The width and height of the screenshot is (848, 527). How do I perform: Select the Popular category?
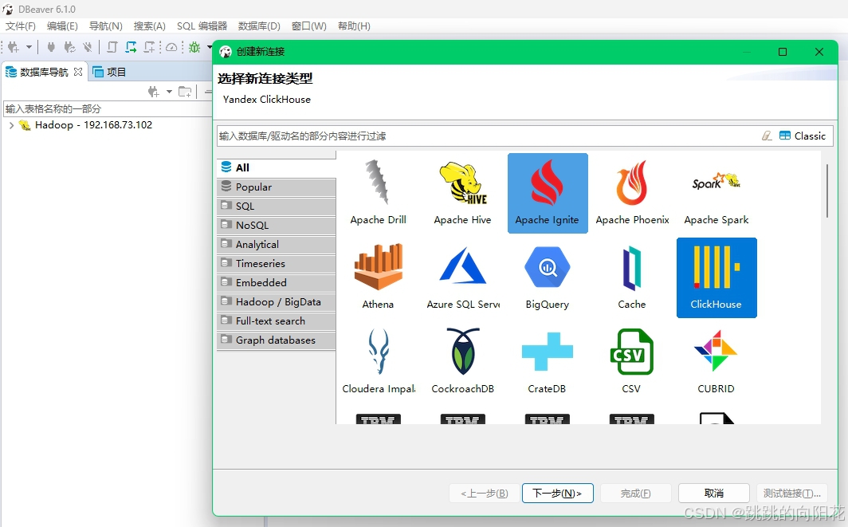[x=277, y=187]
